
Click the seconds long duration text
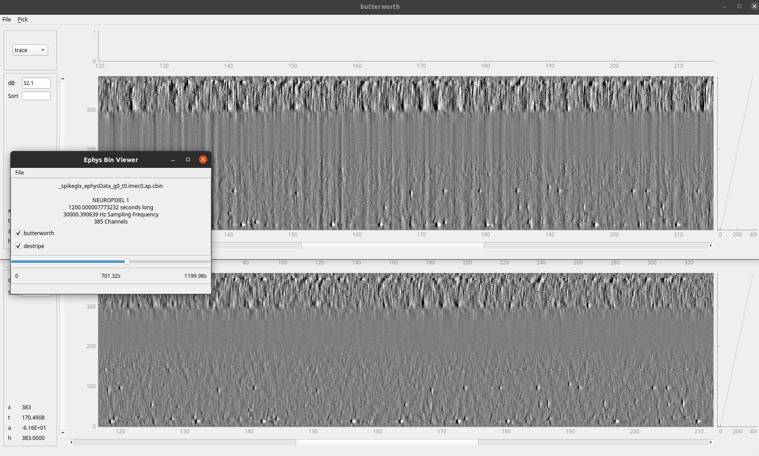(111, 208)
